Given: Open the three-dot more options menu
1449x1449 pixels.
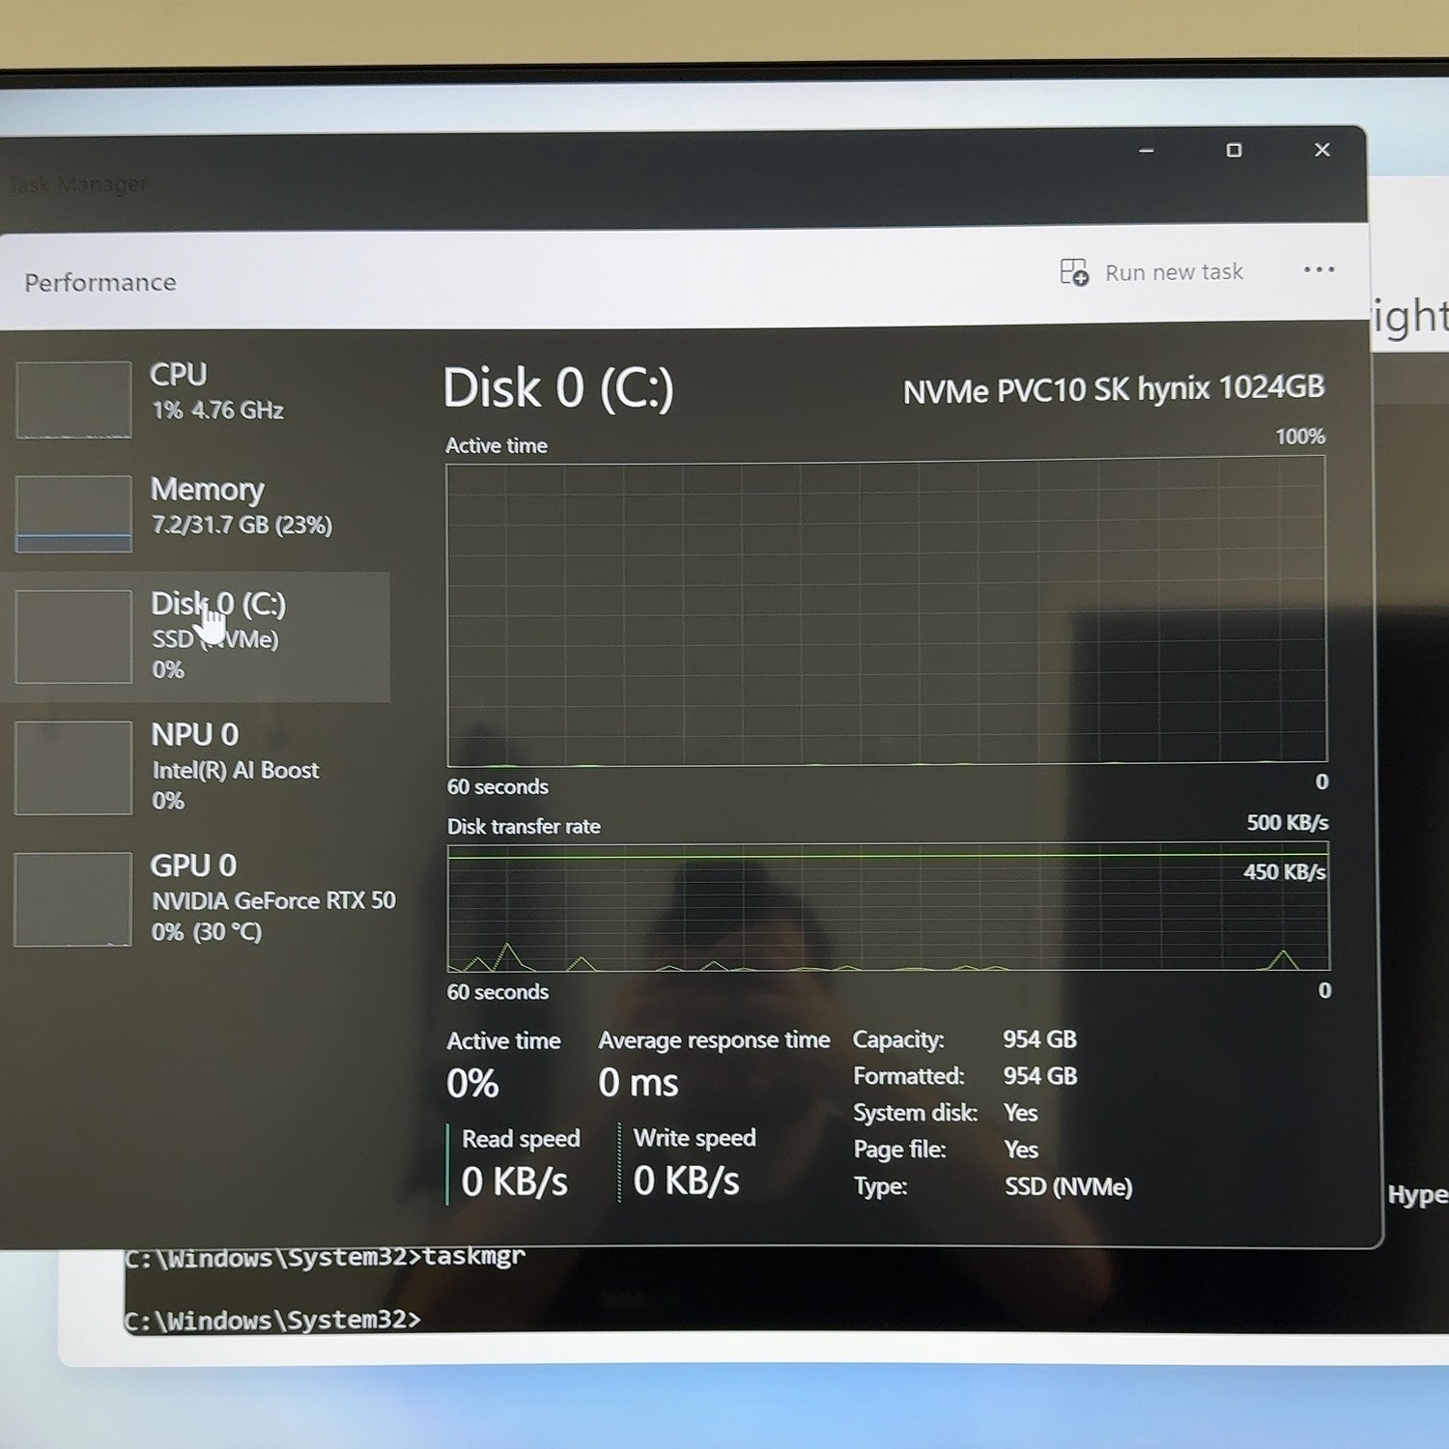Looking at the screenshot, I should 1319,270.
